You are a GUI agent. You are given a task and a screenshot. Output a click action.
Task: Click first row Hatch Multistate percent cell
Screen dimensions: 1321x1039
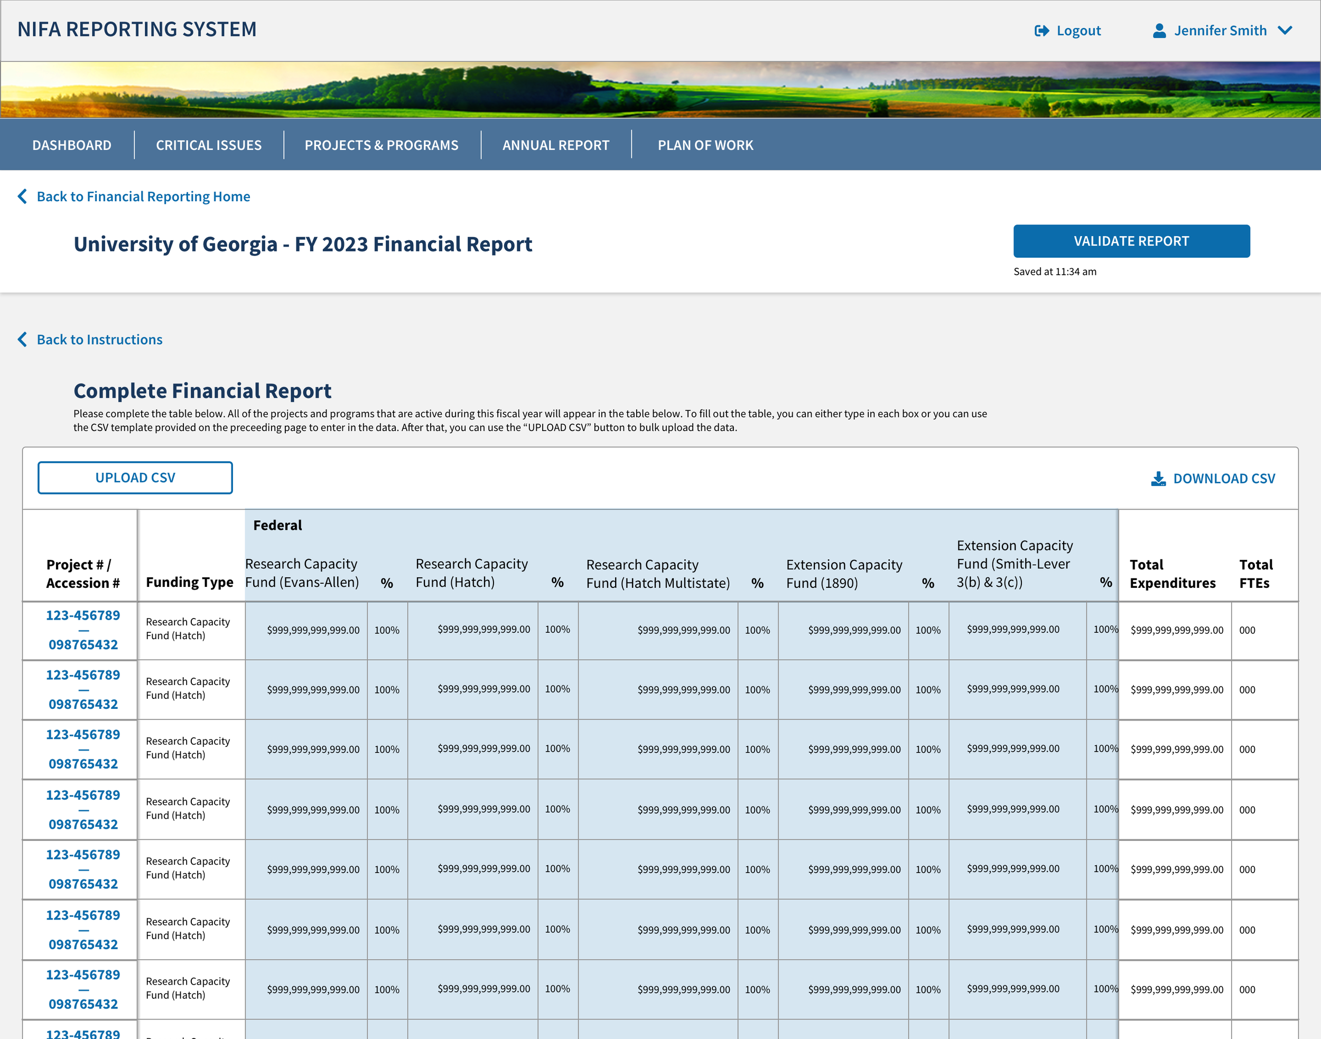coord(757,630)
